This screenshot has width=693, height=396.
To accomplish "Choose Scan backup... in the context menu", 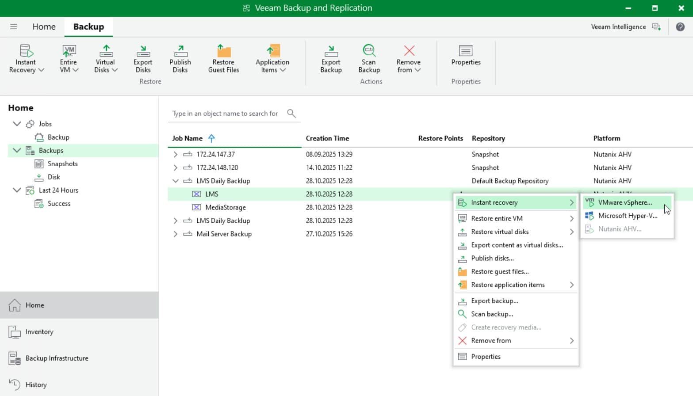I will tap(516, 314).
